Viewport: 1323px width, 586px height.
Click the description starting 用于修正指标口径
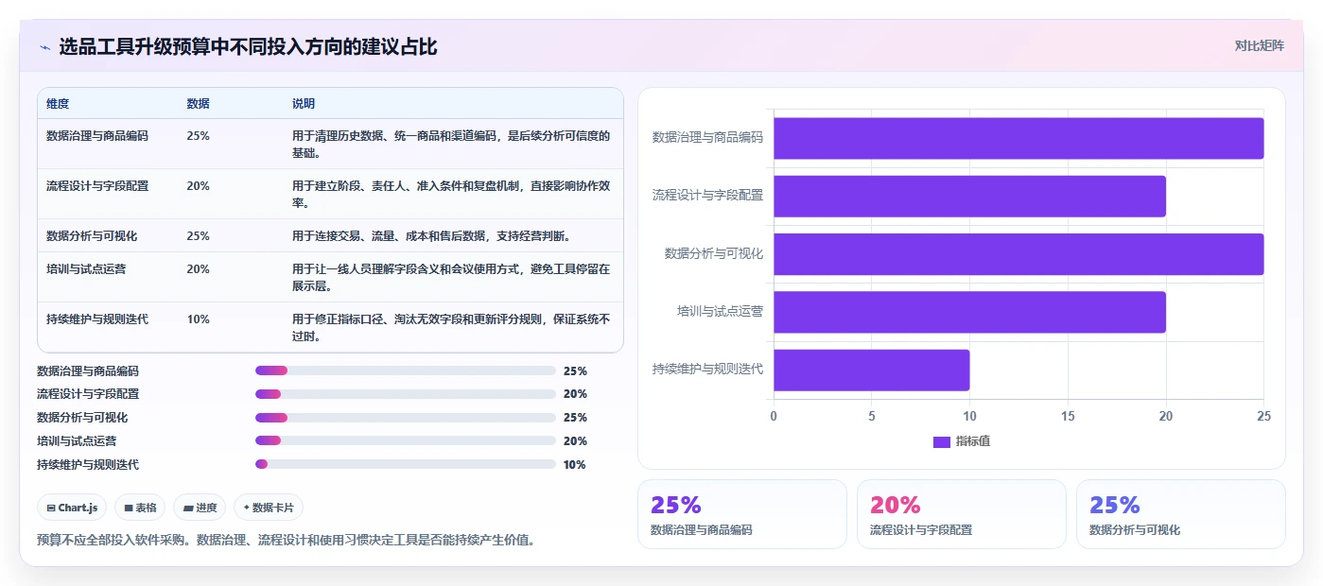coord(451,327)
